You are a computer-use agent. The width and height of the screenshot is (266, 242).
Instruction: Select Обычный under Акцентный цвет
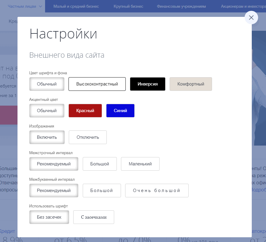tap(47, 111)
